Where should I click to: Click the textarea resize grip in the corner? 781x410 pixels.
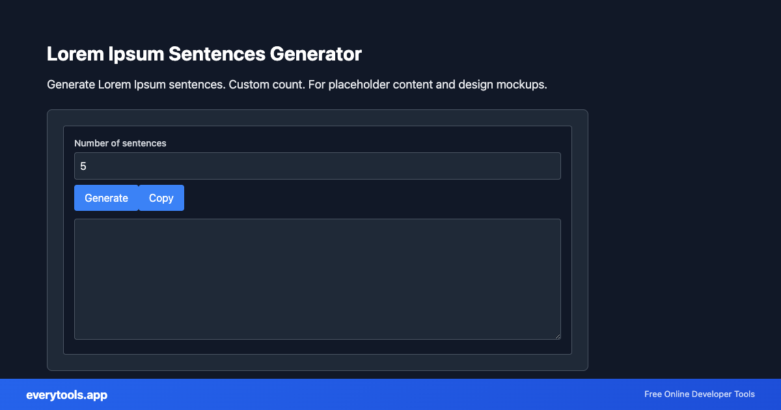pos(558,336)
